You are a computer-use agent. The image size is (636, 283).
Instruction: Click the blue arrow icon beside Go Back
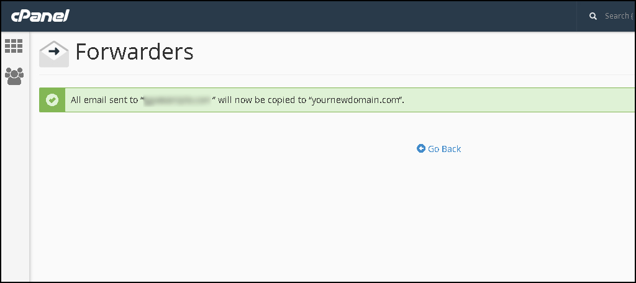tap(421, 149)
